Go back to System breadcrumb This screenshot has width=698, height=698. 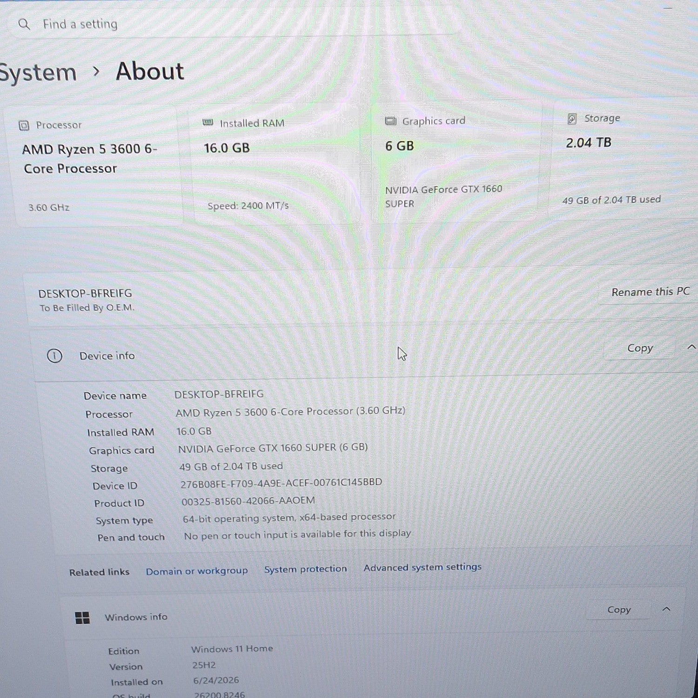click(x=37, y=73)
